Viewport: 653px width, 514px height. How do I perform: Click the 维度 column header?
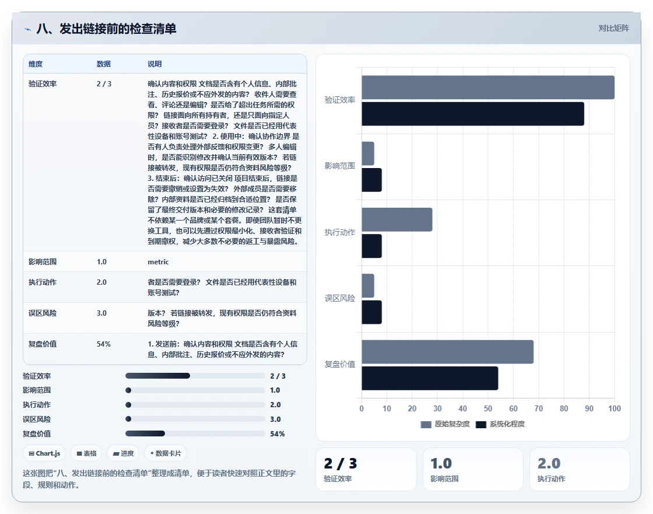(x=36, y=64)
